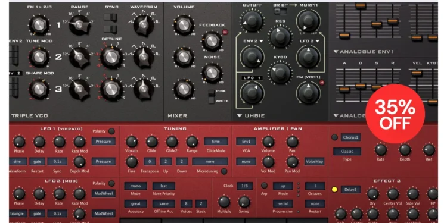The image size is (447, 223).
Task: Click the KYBD tracking knob
Action: coord(280,73)
